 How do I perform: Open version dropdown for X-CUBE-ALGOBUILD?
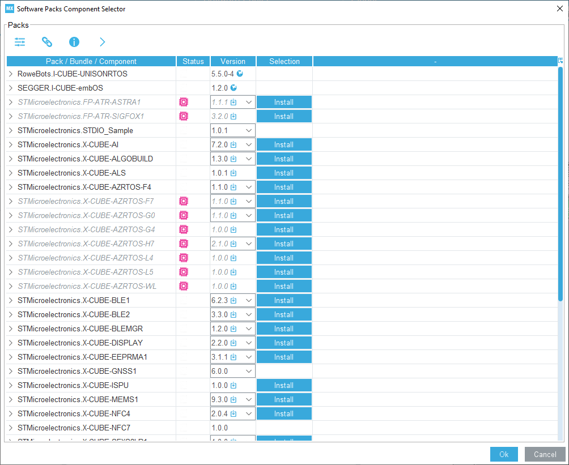click(x=249, y=159)
